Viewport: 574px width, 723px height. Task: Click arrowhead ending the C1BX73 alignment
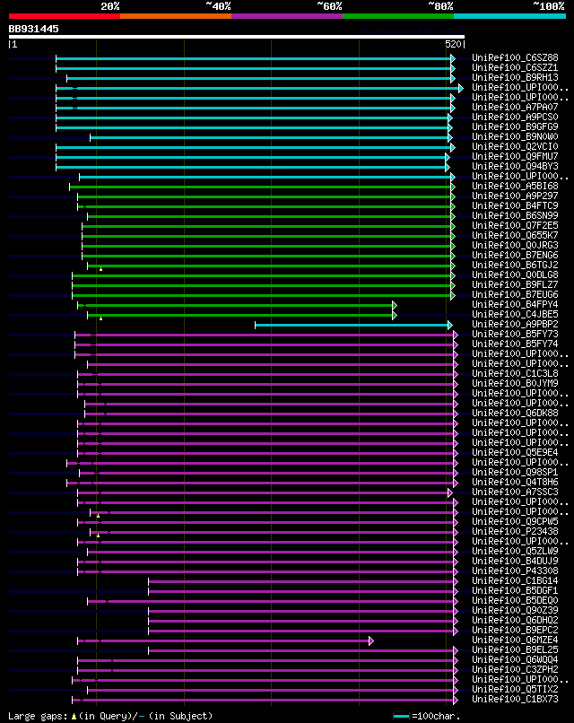point(456,700)
